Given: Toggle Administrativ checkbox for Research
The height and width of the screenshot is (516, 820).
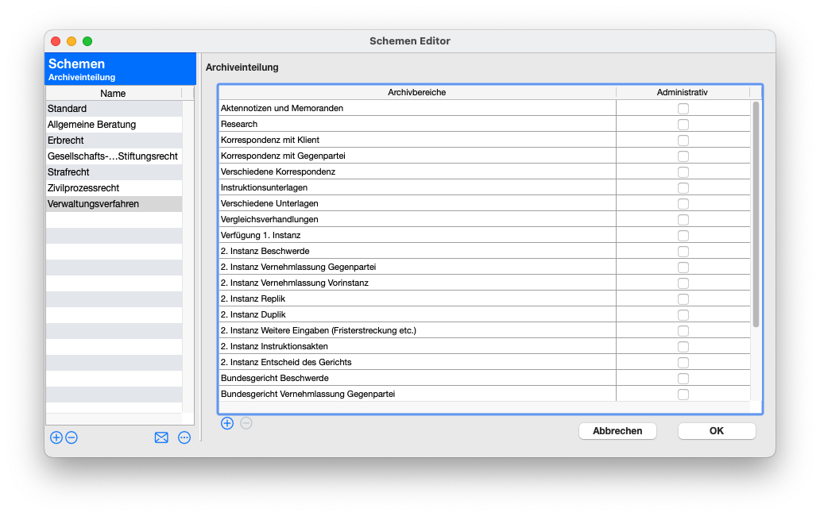Looking at the screenshot, I should point(683,125).
